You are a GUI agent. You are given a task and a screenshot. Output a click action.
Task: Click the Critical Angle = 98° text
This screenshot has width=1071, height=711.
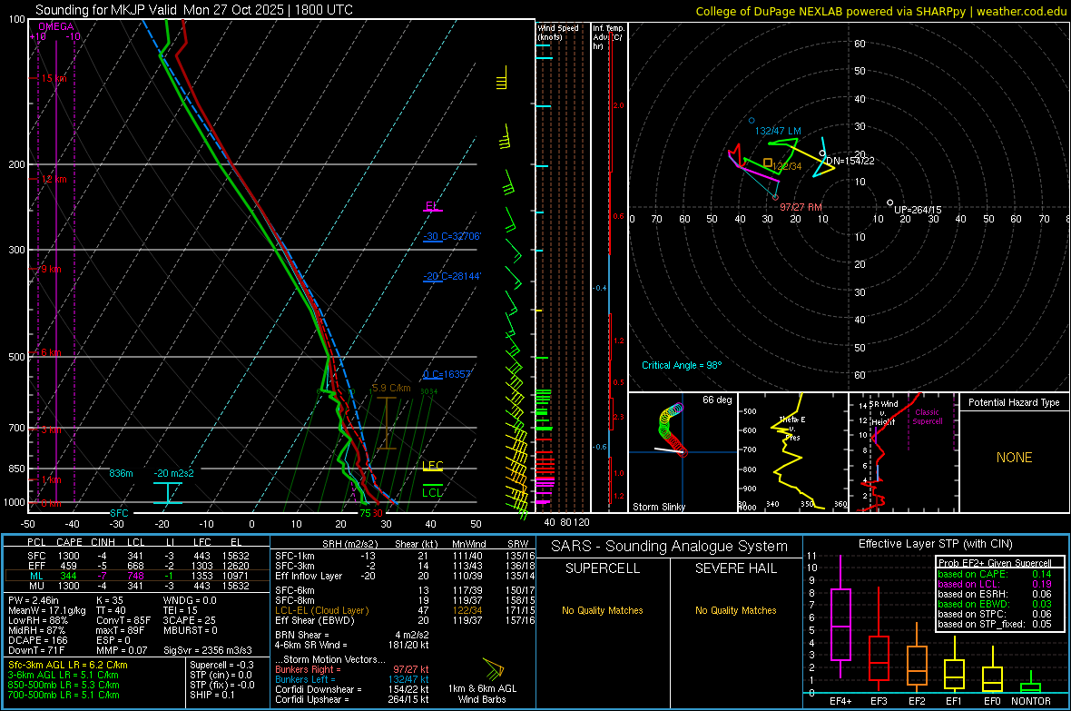click(x=682, y=365)
